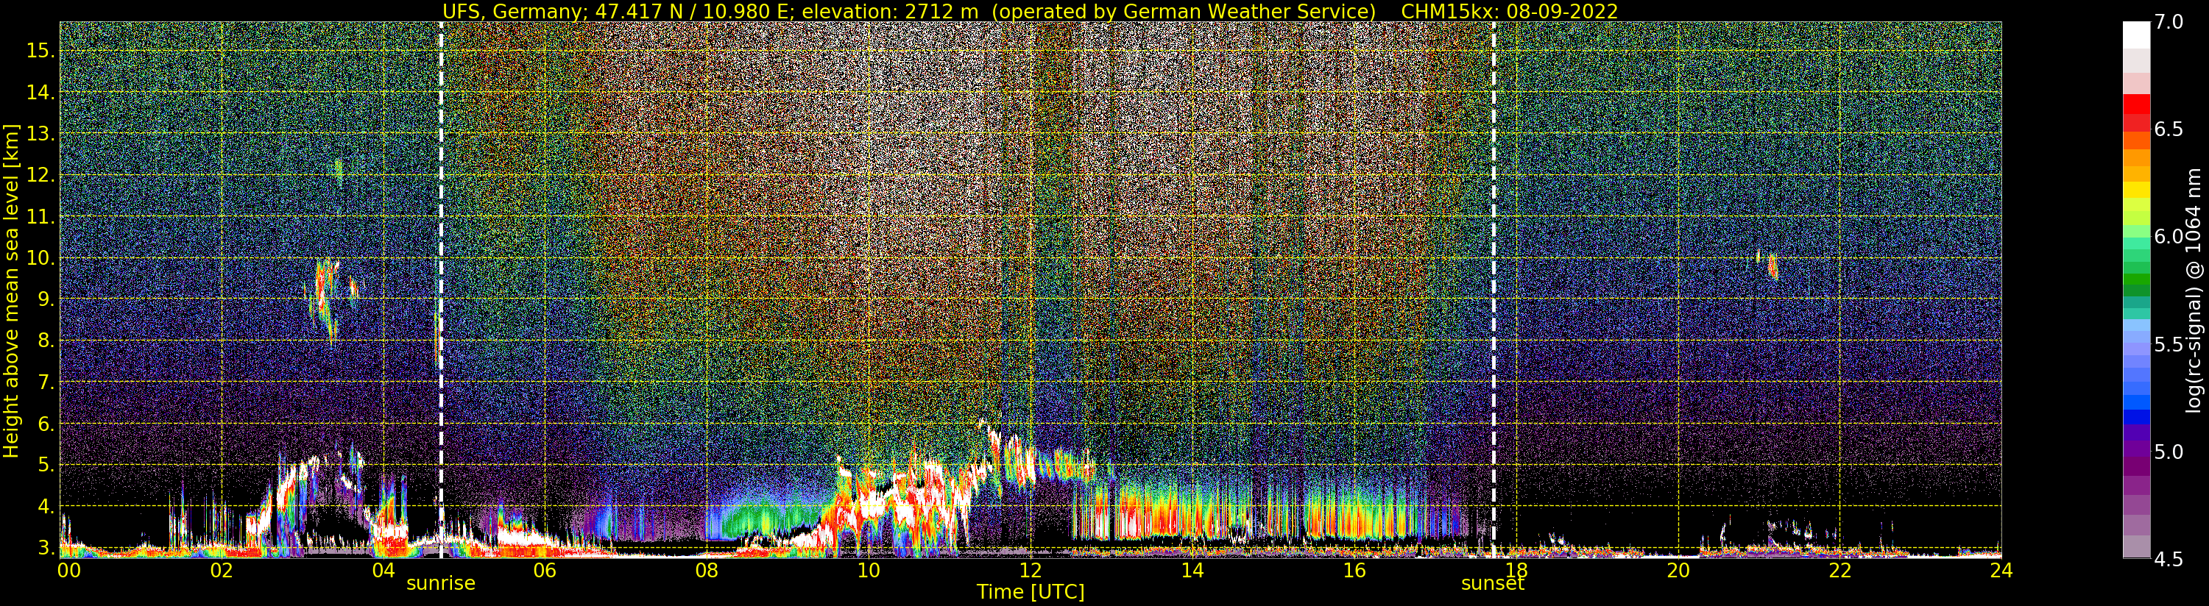Click the colorbar value '7.0'
This screenshot has width=2209, height=606.
click(x=2169, y=22)
